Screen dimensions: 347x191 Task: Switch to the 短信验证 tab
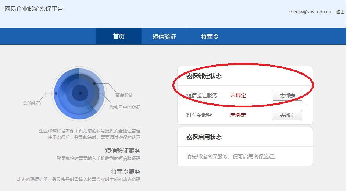[x=164, y=36]
